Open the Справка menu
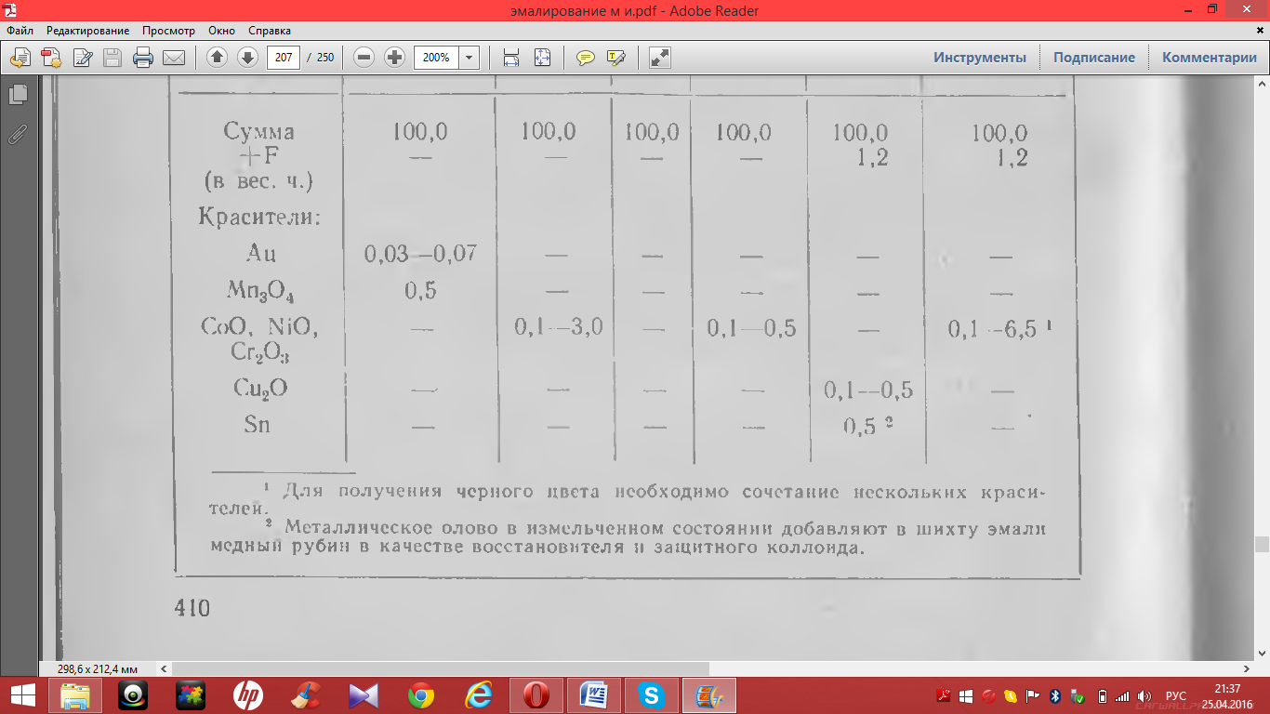The width and height of the screenshot is (1270, 714). tap(270, 31)
